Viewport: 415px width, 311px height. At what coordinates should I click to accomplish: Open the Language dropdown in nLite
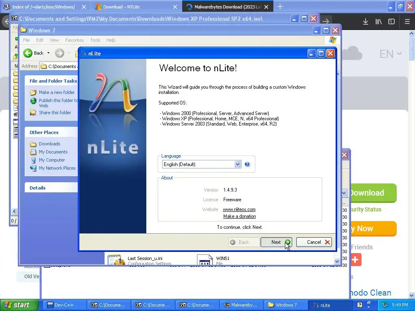point(237,164)
